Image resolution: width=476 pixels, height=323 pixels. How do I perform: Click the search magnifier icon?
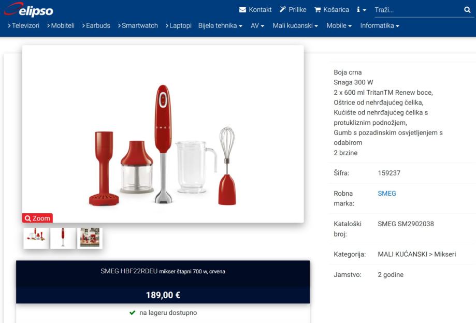467,10
